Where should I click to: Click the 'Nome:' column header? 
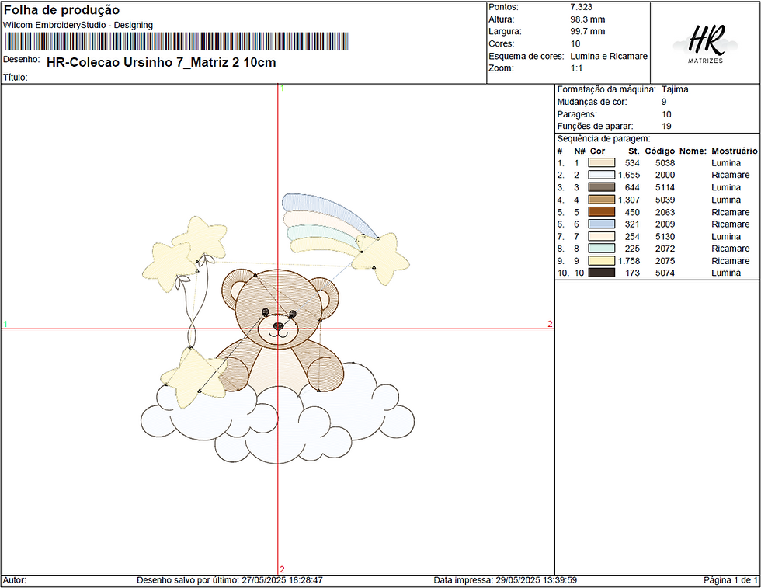point(693,151)
